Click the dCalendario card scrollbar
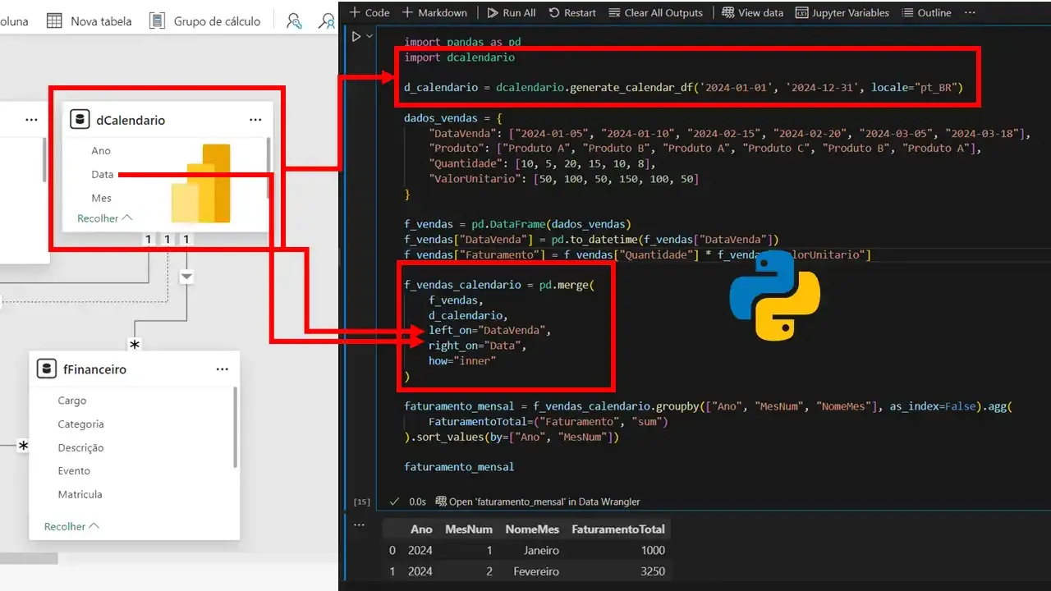Screen dimensions: 1051x591 (268, 168)
